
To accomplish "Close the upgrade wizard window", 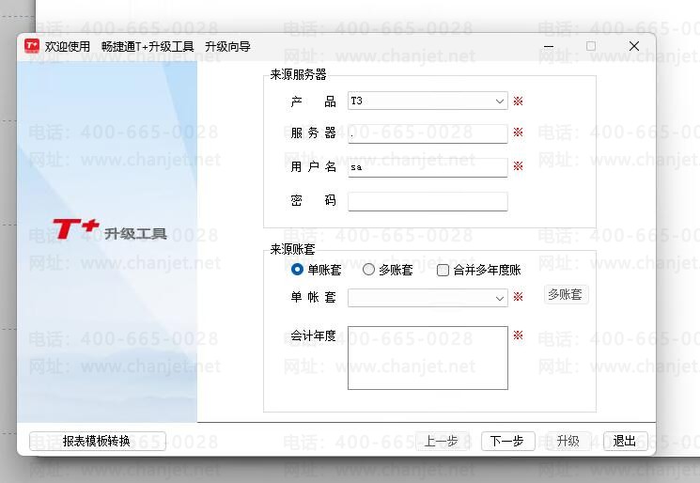I will click(634, 46).
